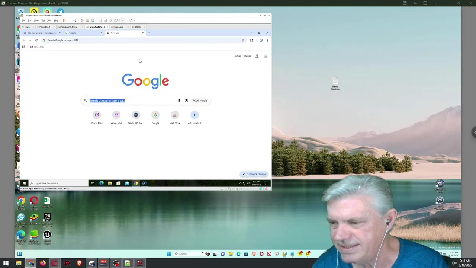Bookmark this page with the star icon
The height and width of the screenshot is (268, 476).
click(243, 40)
